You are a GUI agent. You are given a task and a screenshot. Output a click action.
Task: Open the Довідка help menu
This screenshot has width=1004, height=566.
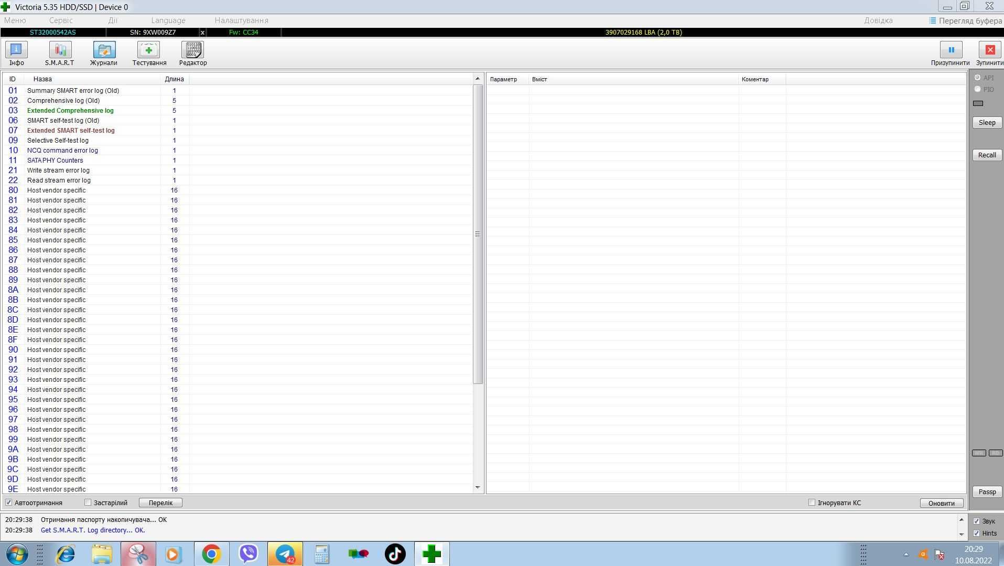[x=879, y=20]
